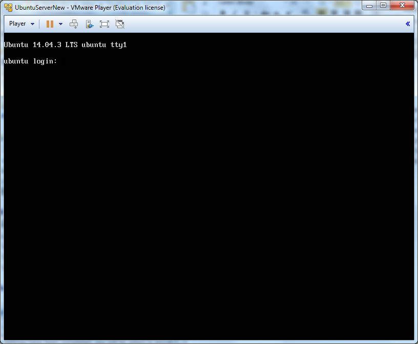
Task: Click the empty toolbar area right of Unity
Action: pos(256,24)
